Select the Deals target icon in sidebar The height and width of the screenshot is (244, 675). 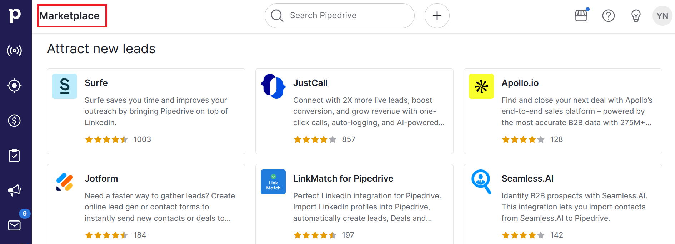[x=14, y=86]
